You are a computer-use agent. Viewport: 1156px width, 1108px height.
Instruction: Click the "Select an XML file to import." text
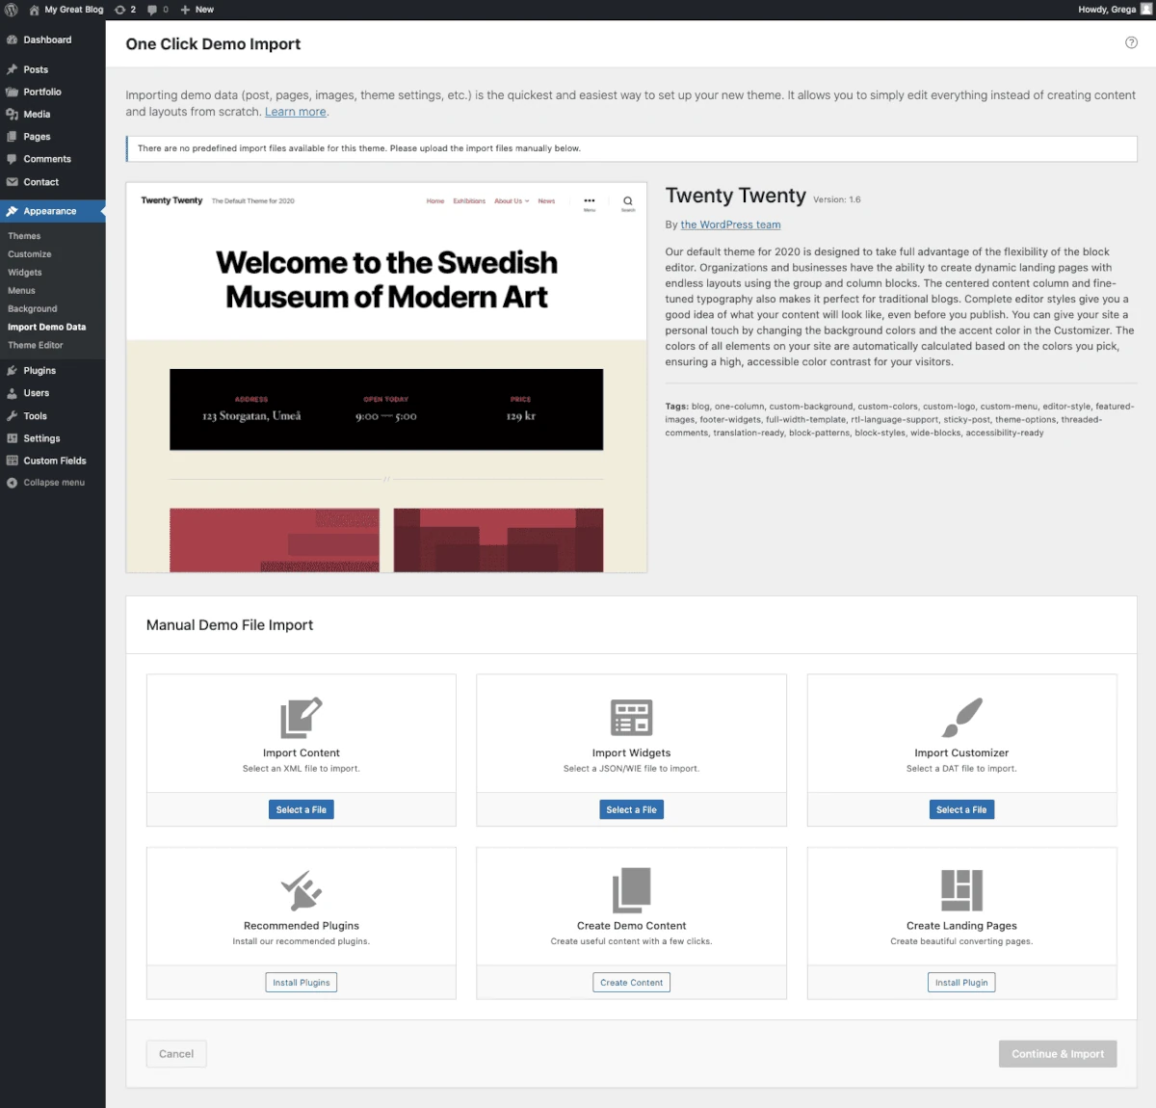(x=302, y=769)
